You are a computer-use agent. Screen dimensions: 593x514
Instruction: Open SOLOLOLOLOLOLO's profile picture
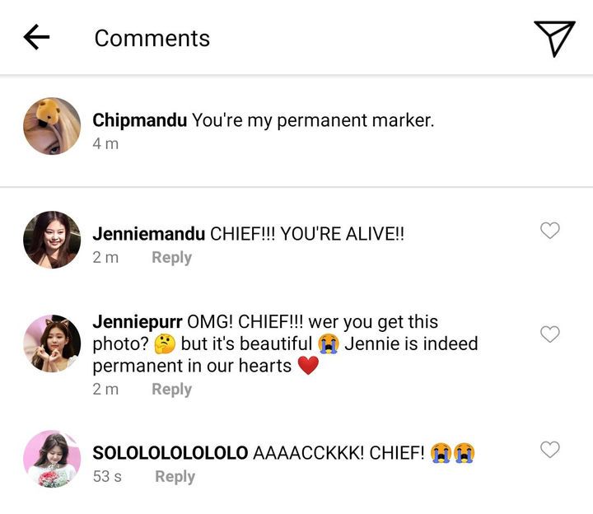point(52,458)
